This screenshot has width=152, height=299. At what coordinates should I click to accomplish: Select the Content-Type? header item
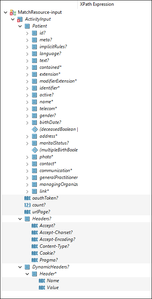pos(54,246)
